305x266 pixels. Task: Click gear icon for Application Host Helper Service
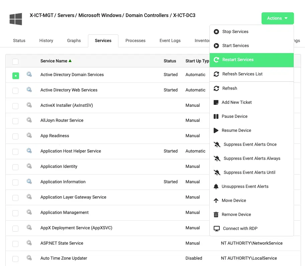[x=29, y=151]
